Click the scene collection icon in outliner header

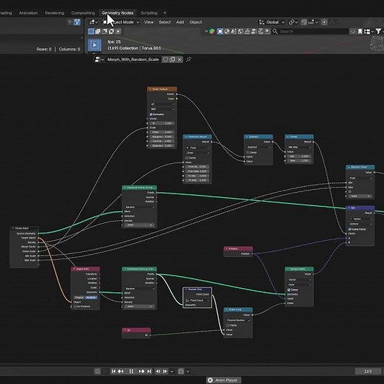[x=212, y=31]
